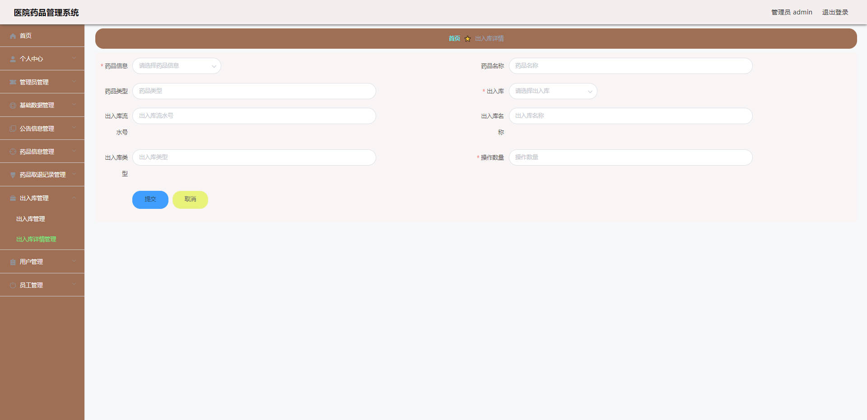
Task: Click the power icon beside 员工管理
Action: (13, 285)
